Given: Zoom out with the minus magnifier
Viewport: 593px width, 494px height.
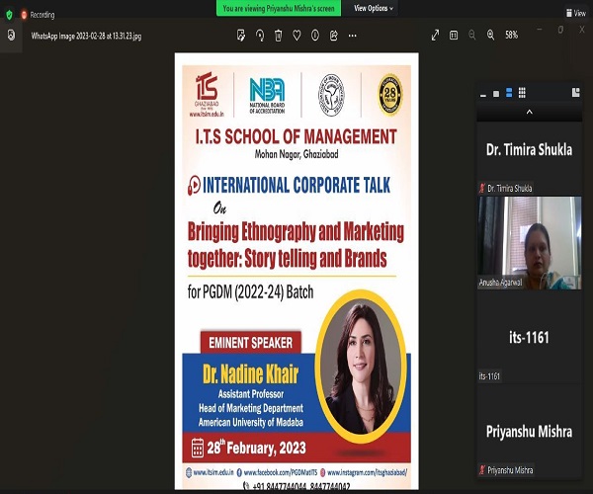Looking at the screenshot, I should [x=472, y=36].
